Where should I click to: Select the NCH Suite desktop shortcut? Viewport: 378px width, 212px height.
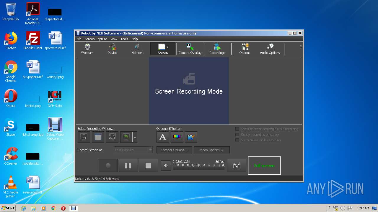(x=55, y=99)
